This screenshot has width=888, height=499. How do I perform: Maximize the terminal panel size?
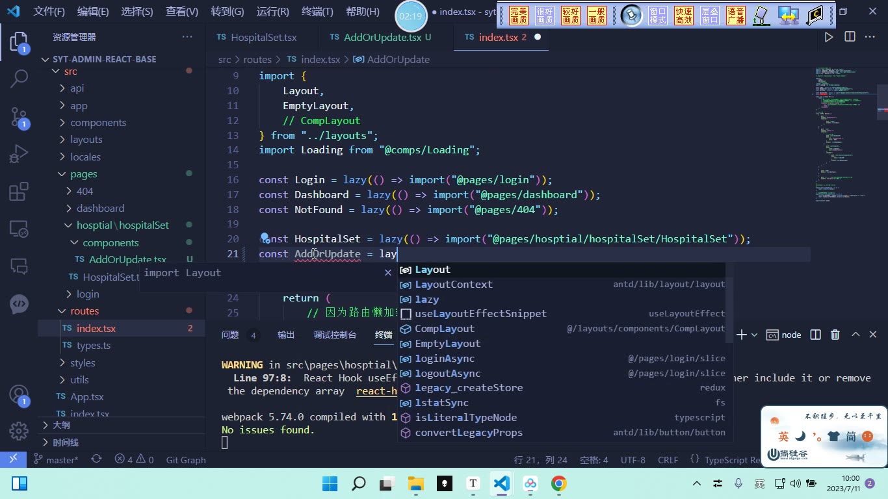pyautogui.click(x=855, y=335)
